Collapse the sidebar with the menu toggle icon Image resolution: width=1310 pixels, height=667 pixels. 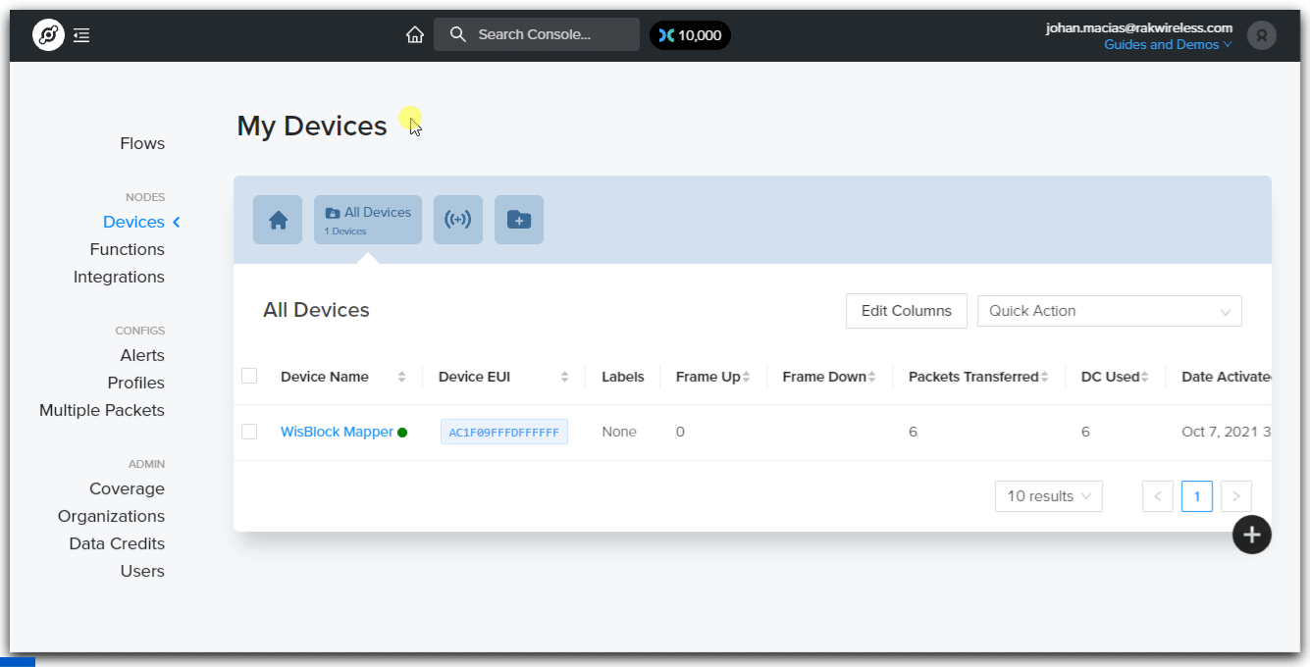pos(81,35)
